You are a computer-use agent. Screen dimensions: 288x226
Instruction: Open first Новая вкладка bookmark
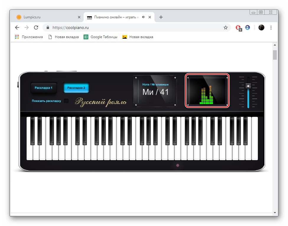tap(64, 37)
